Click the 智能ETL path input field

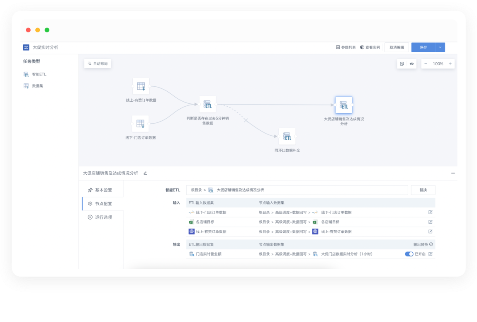[297, 190]
